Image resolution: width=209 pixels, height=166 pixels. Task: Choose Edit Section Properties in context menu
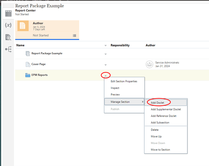124,81
